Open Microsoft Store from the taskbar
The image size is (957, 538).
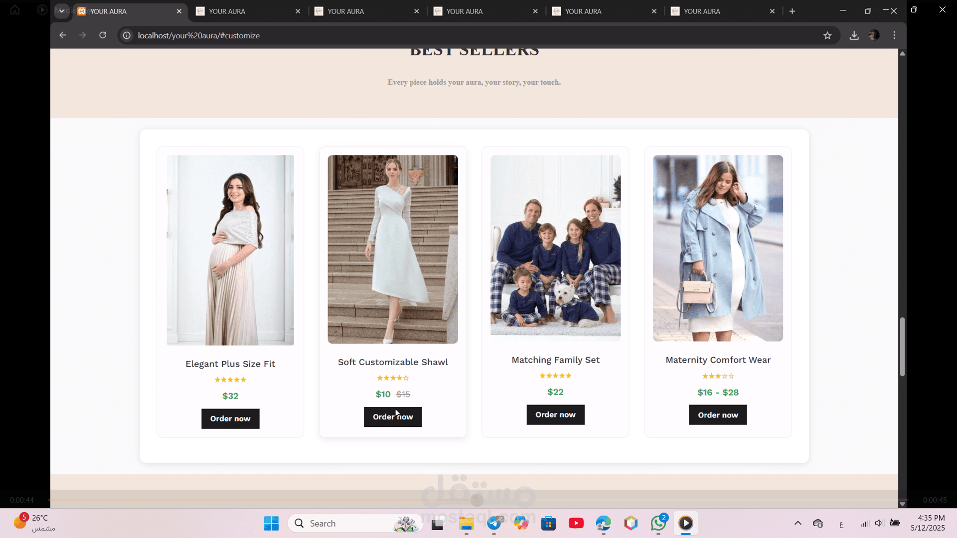[549, 524]
